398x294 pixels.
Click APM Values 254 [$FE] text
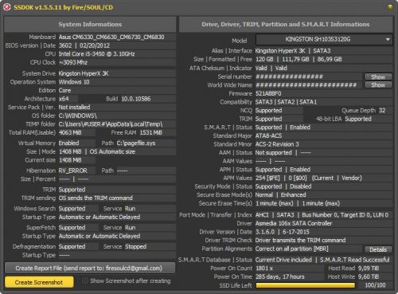pos(267,178)
